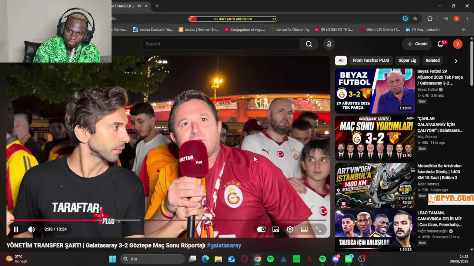This screenshot has height=266, width=474.
Task: Open the (9) LISTEN TO THIS bookmark
Action: (334, 30)
